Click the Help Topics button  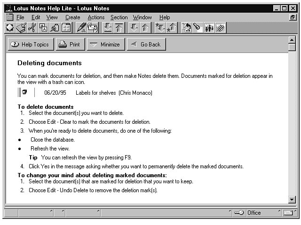pos(30,45)
